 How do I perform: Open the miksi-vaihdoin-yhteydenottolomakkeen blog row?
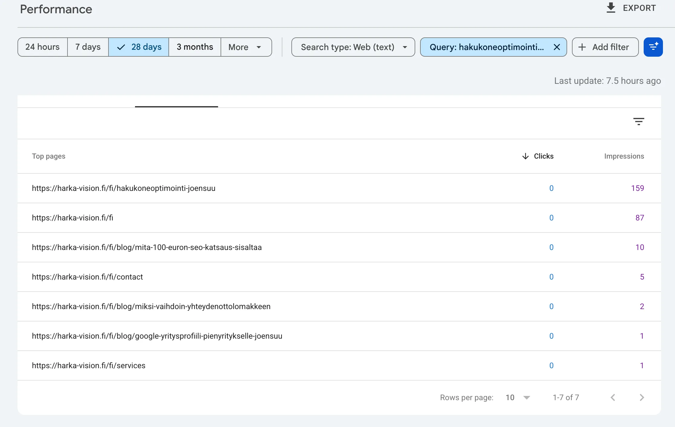(x=339, y=306)
